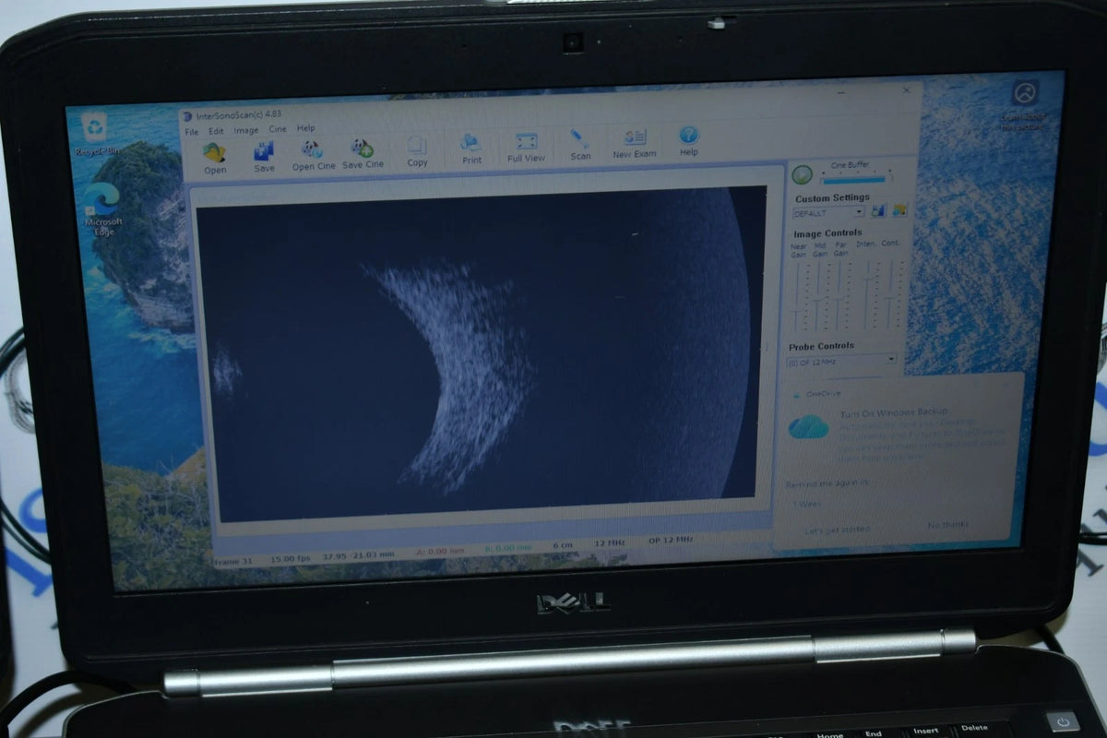Click the custom settings manager icon

click(x=900, y=209)
